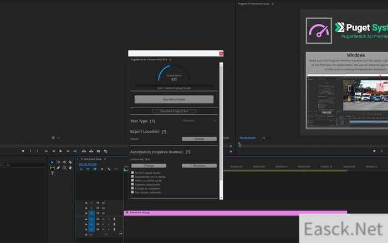Open timeline panel menu
Screen dimensions: 388x243
[x=105, y=159]
